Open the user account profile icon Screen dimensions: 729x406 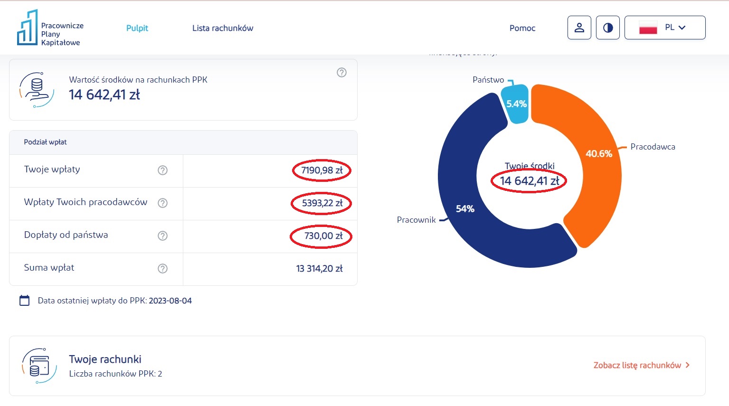click(x=579, y=28)
